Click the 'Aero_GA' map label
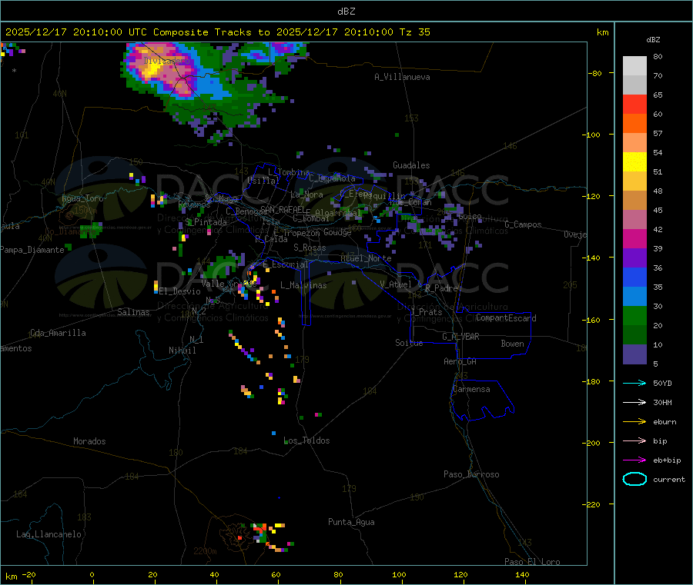693x585 pixels. pyautogui.click(x=460, y=361)
